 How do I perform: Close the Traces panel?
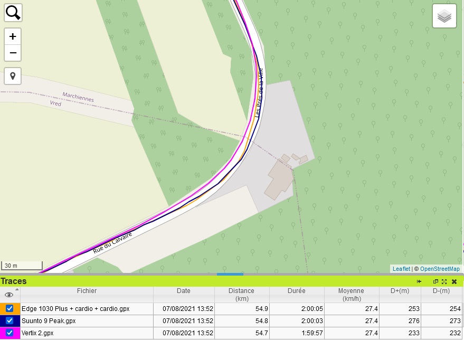coord(454,281)
